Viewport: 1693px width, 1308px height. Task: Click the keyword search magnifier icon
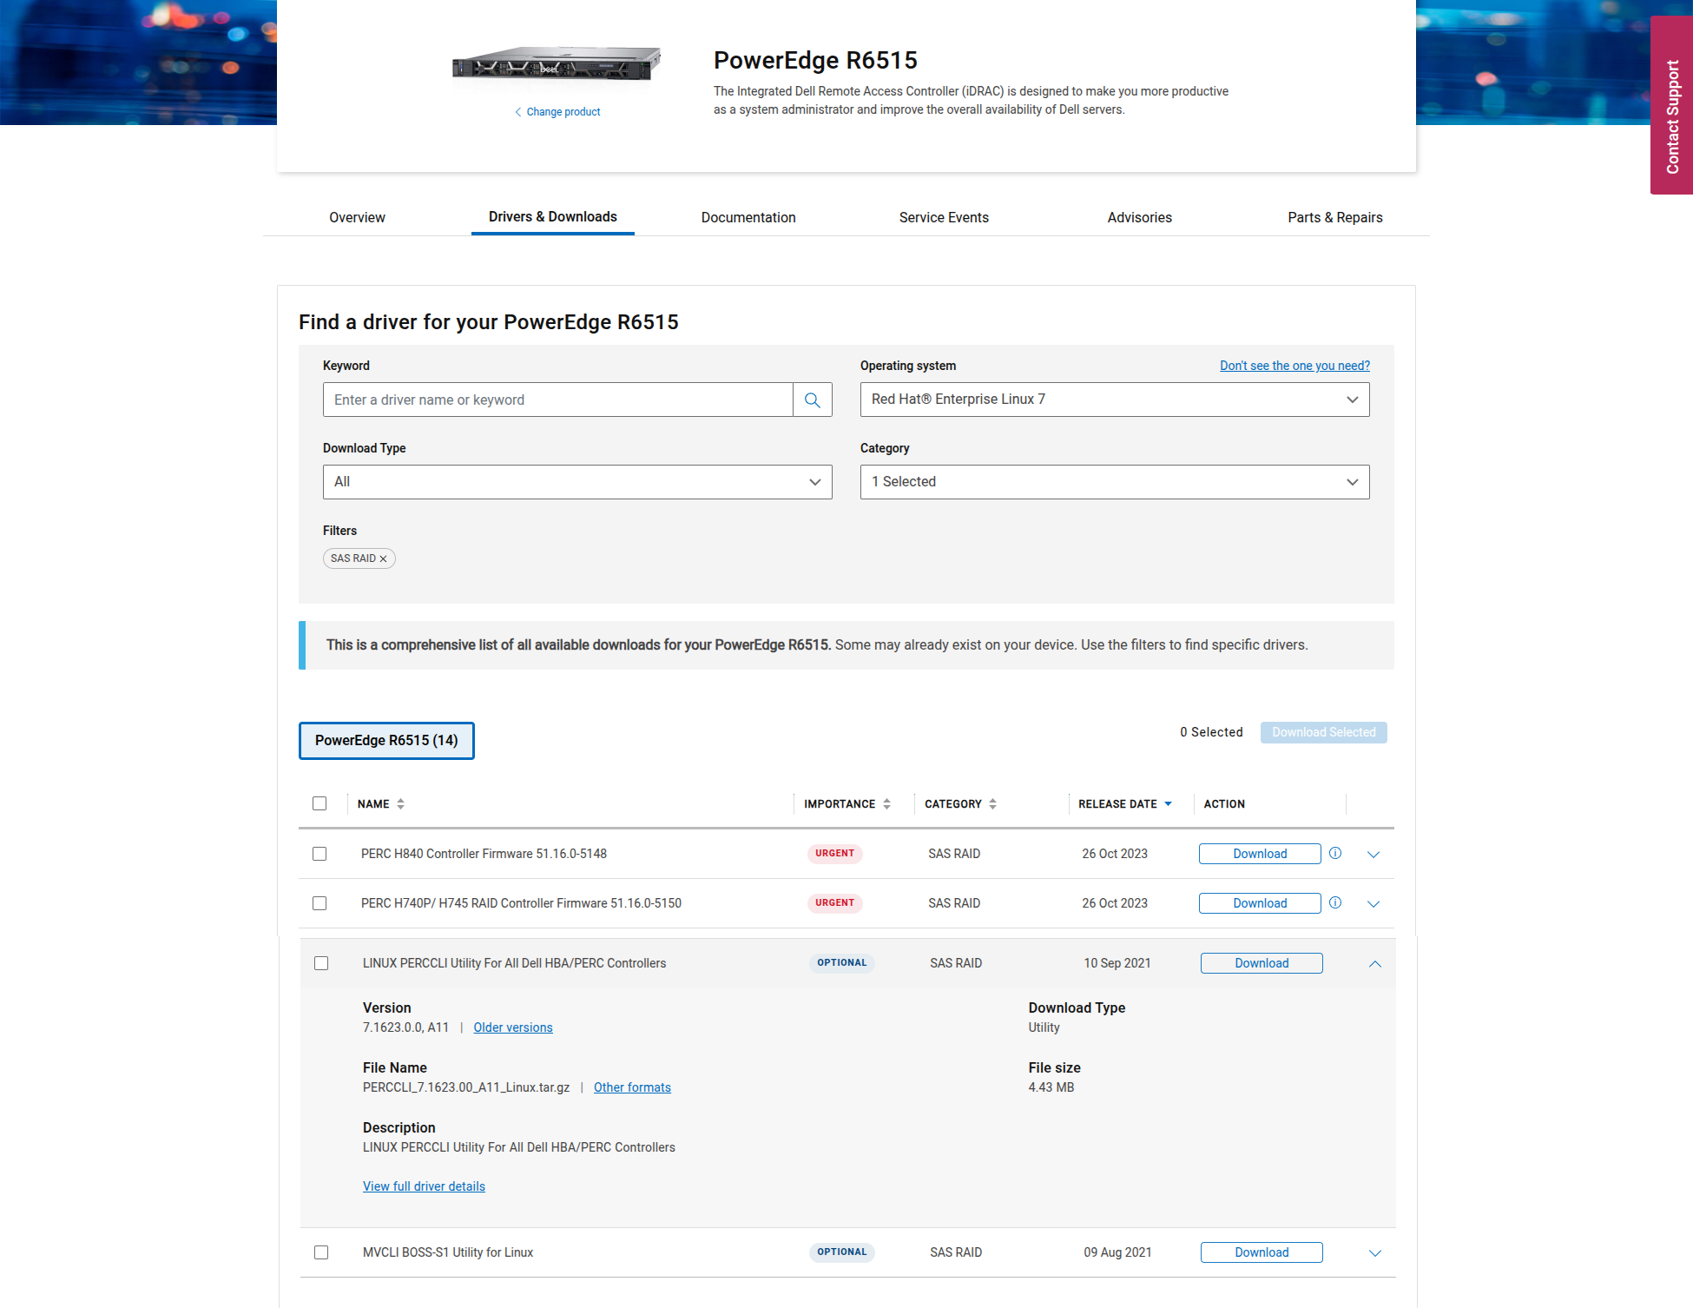pos(813,400)
